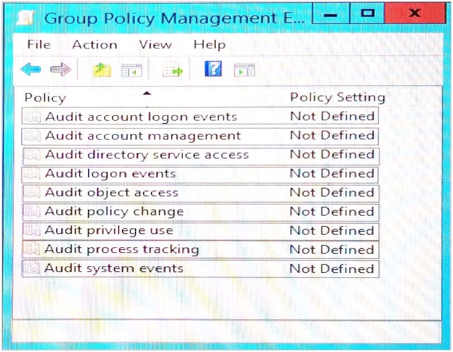
Task: Select the Audit account logon events policy
Action: [x=200, y=116]
